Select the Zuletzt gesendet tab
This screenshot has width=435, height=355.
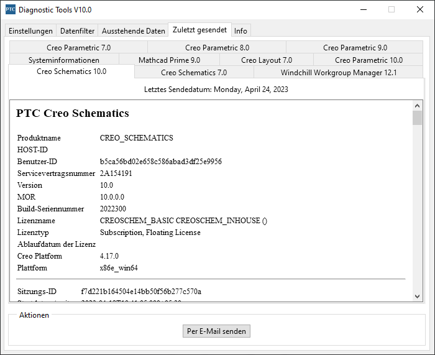pos(199,30)
